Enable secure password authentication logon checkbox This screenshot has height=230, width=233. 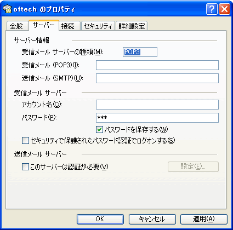click(x=25, y=141)
